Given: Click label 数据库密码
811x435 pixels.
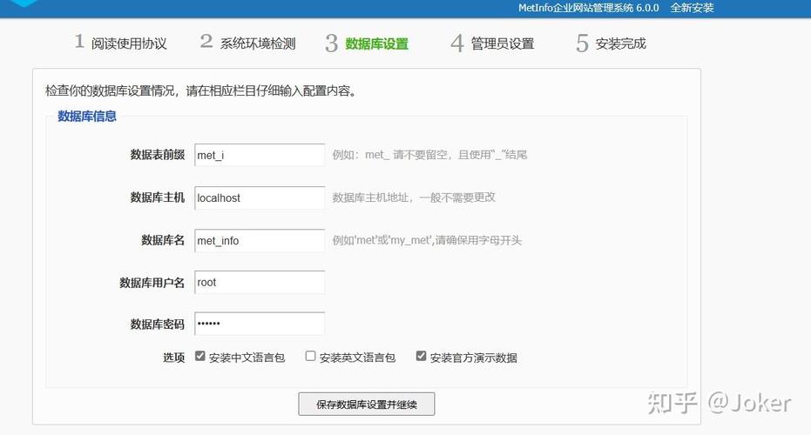Looking at the screenshot, I should (157, 325).
